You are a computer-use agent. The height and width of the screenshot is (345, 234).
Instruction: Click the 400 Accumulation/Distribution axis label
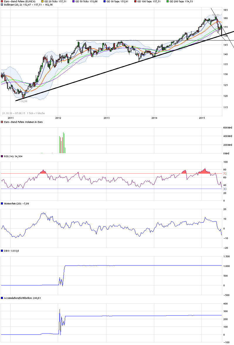(x=226, y=304)
